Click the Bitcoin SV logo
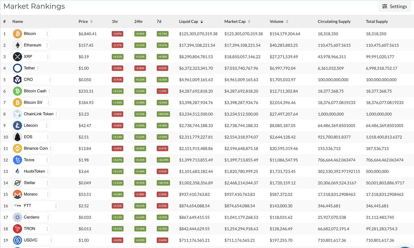 coord(17,103)
